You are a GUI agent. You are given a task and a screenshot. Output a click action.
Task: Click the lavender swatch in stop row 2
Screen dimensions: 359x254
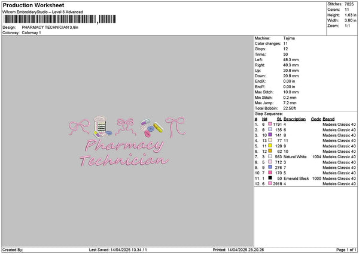tap(270, 129)
